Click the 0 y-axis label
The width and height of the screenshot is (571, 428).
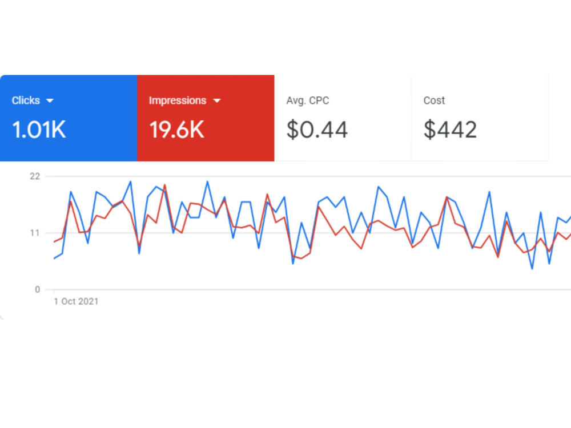click(x=37, y=290)
